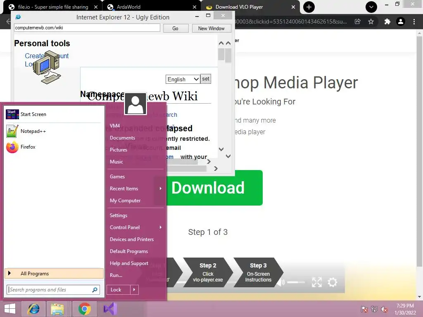
Task: Click the Go button in IE 12
Action: pyautogui.click(x=176, y=28)
